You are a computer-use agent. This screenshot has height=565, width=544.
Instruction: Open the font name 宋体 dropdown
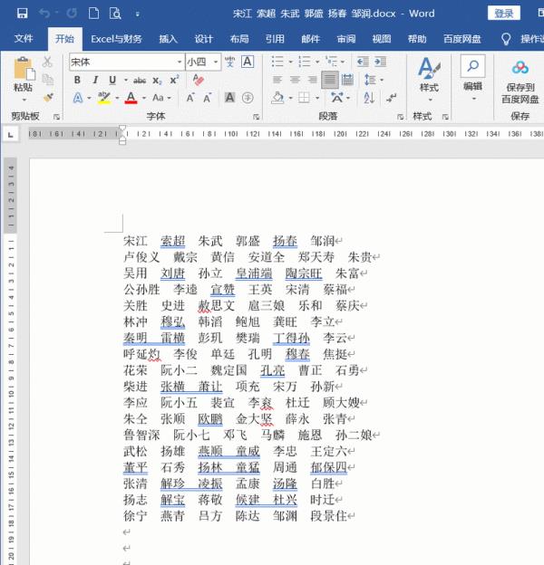(180, 62)
